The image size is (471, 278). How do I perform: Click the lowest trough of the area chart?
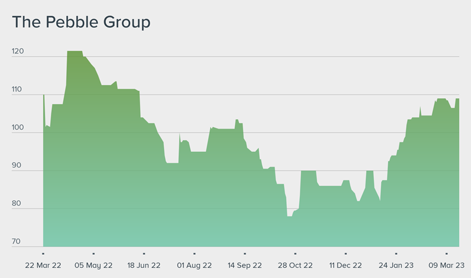point(290,216)
